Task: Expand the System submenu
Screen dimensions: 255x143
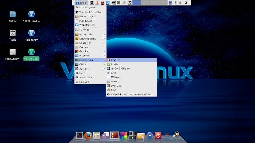Action: click(x=90, y=68)
